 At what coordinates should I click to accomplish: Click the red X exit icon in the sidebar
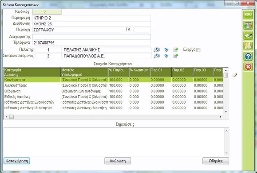tap(248, 67)
